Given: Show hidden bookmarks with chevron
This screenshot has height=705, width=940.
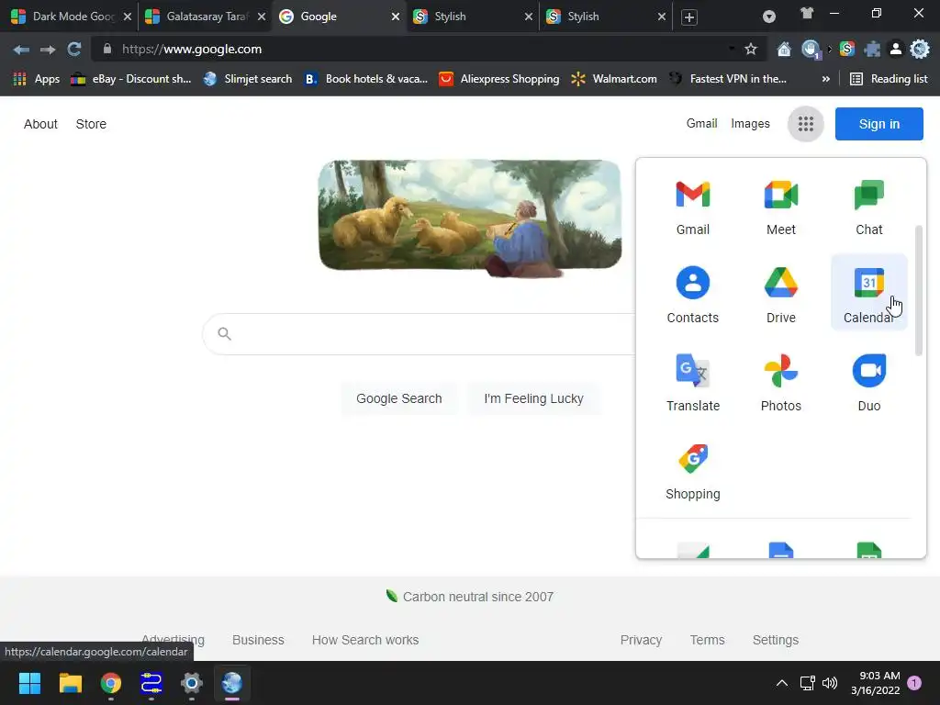Looking at the screenshot, I should [825, 79].
